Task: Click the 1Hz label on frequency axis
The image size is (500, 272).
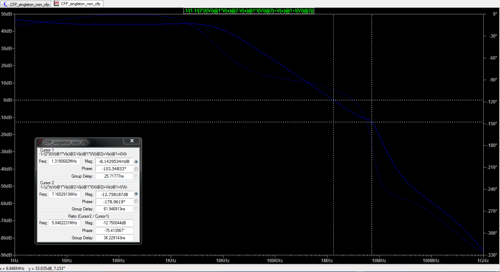Action: 15,261
